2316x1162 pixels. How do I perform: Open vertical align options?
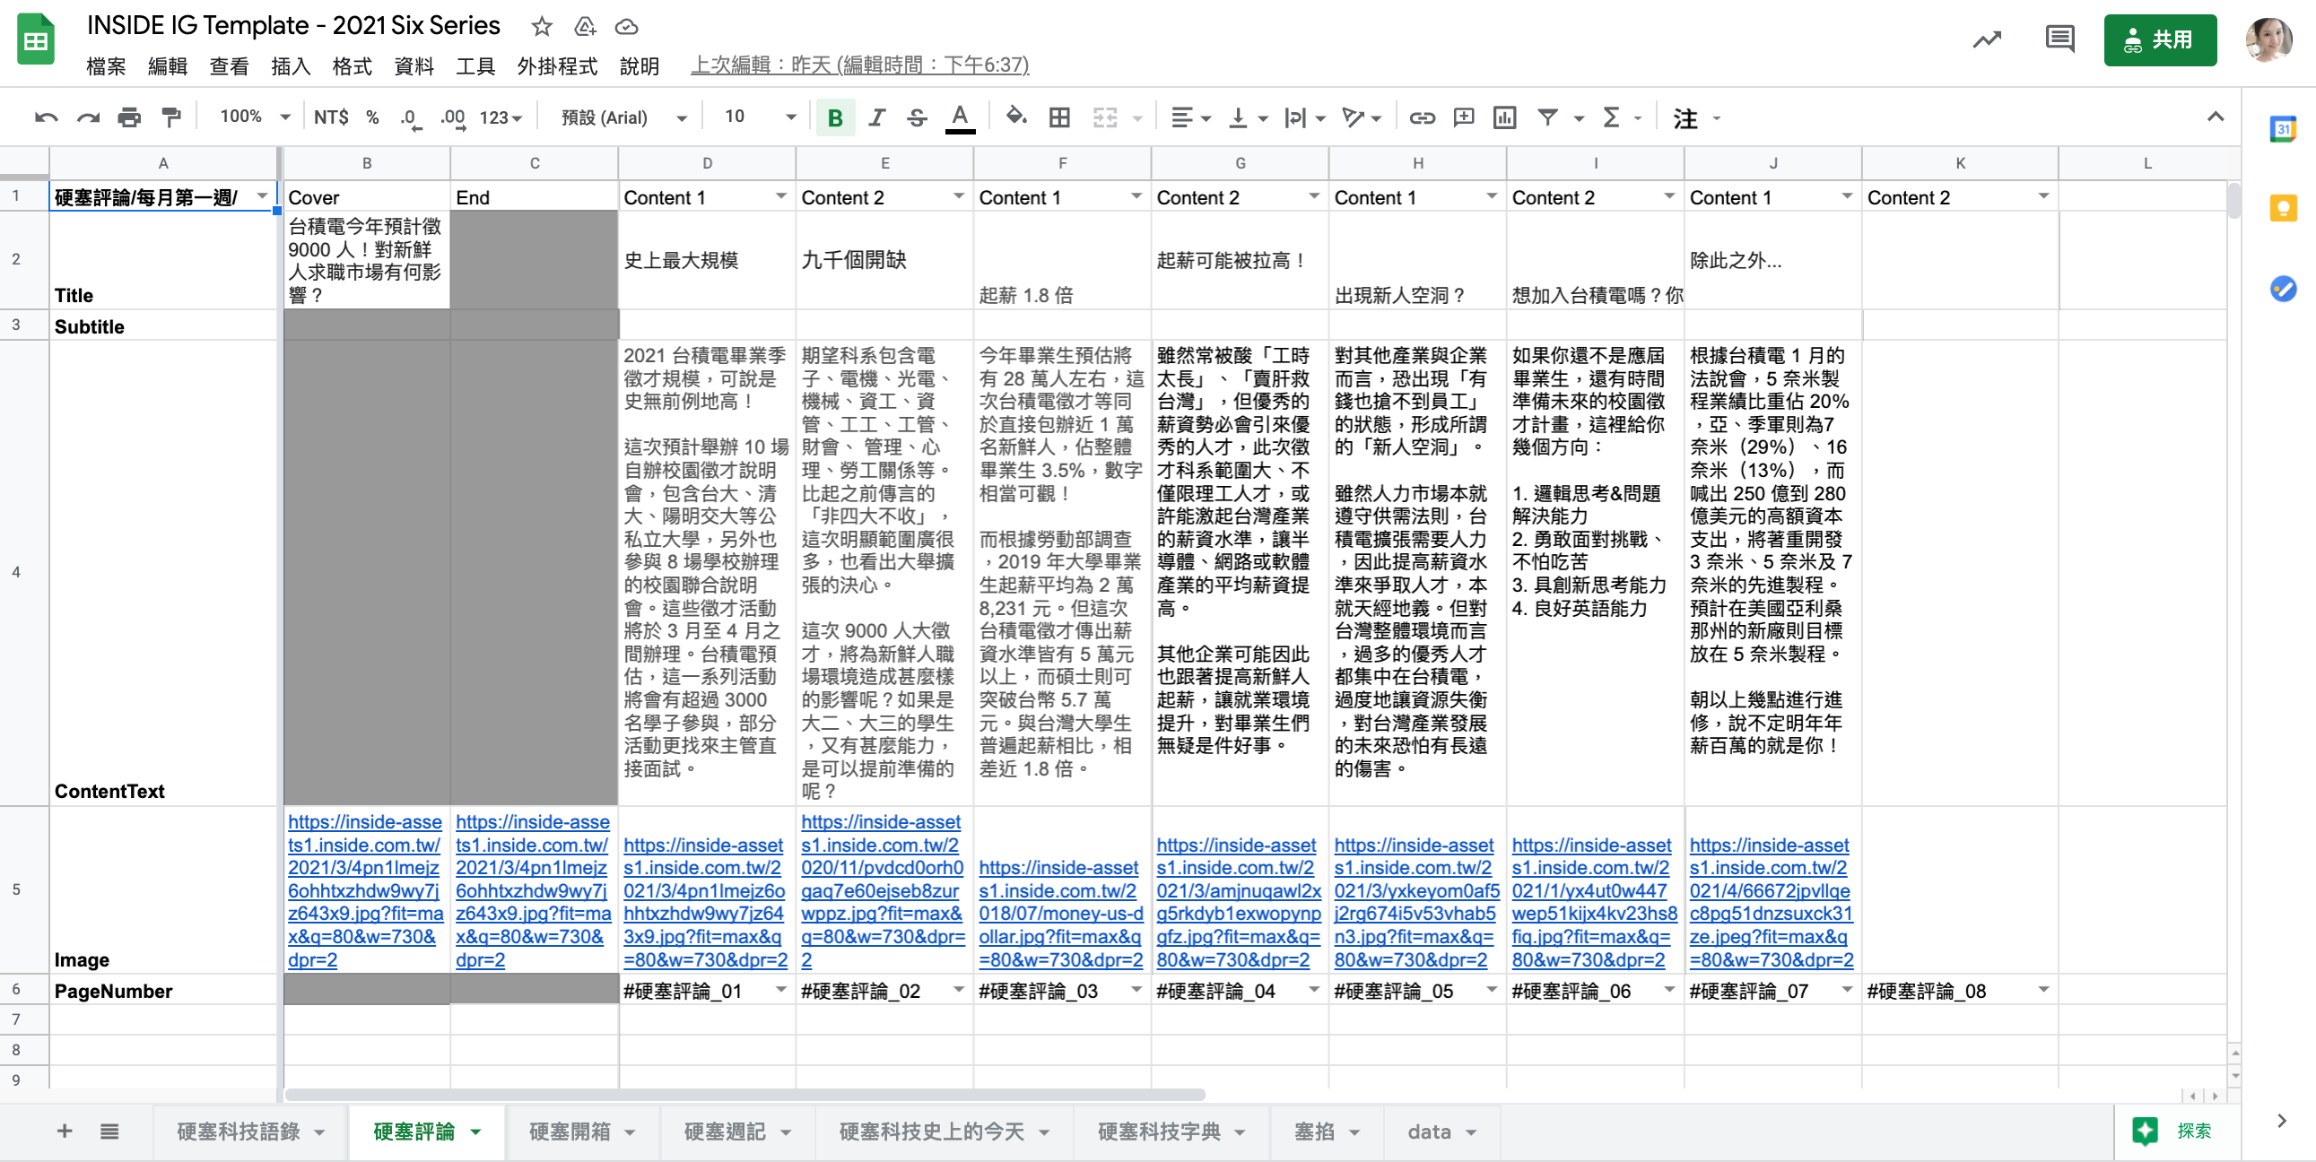1248,117
